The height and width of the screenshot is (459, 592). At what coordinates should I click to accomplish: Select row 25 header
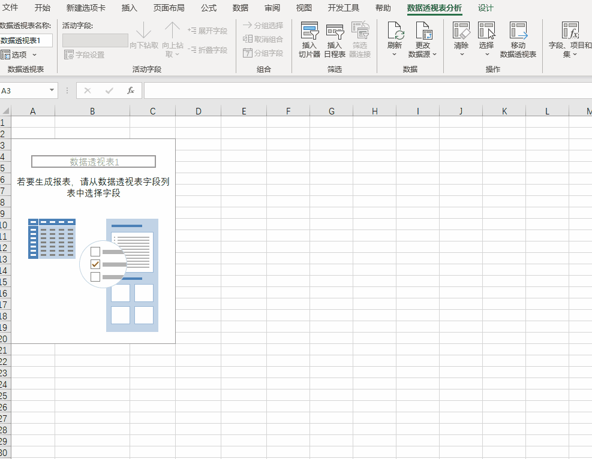click(5, 395)
